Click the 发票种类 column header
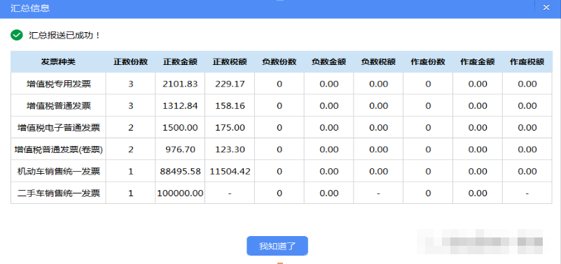561x264 pixels. click(58, 61)
